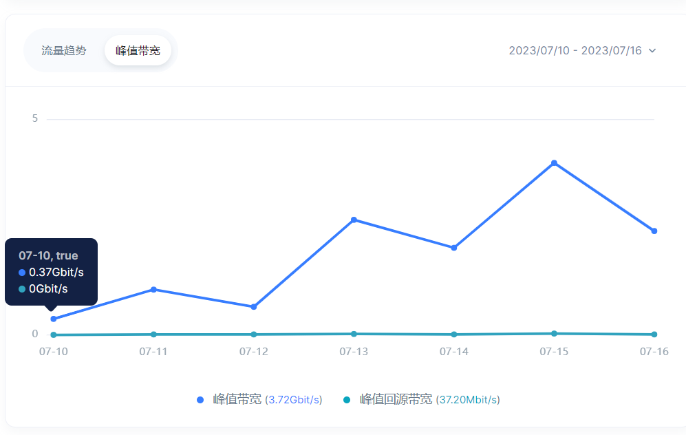
Task: Click the teal legend dot for 峰值回源带宽
Action: click(x=346, y=400)
